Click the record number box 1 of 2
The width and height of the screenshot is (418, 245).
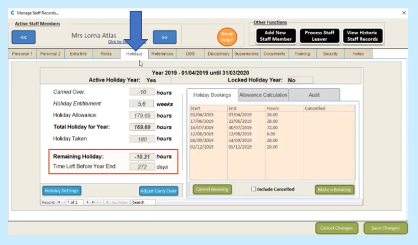point(75,202)
